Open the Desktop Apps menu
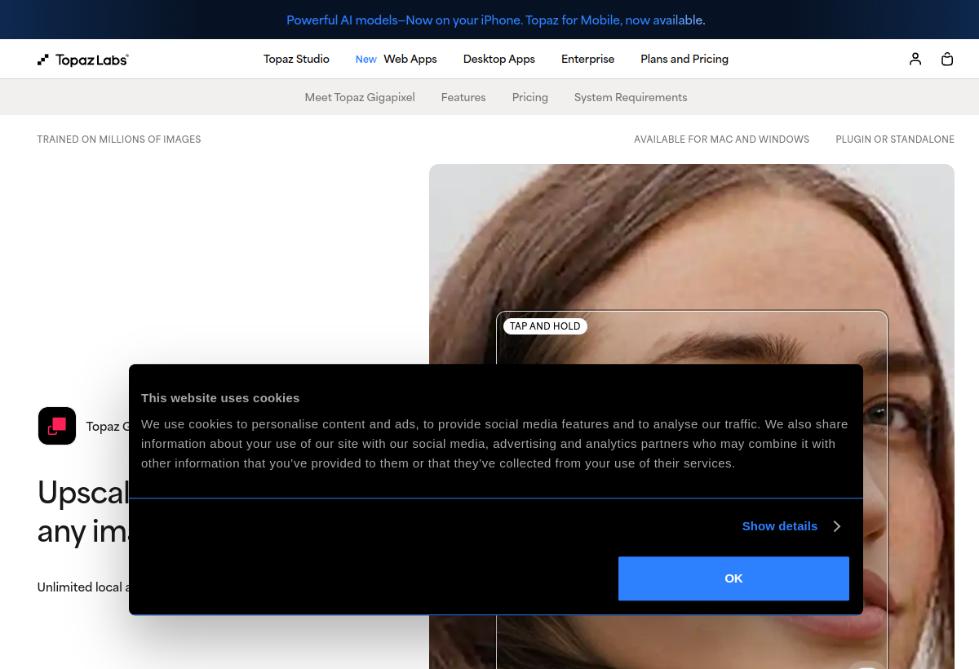The image size is (979, 669). 499,59
